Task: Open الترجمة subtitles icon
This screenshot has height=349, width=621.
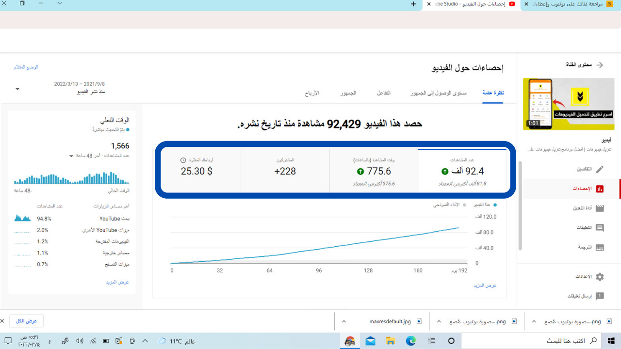Action: pos(600,247)
